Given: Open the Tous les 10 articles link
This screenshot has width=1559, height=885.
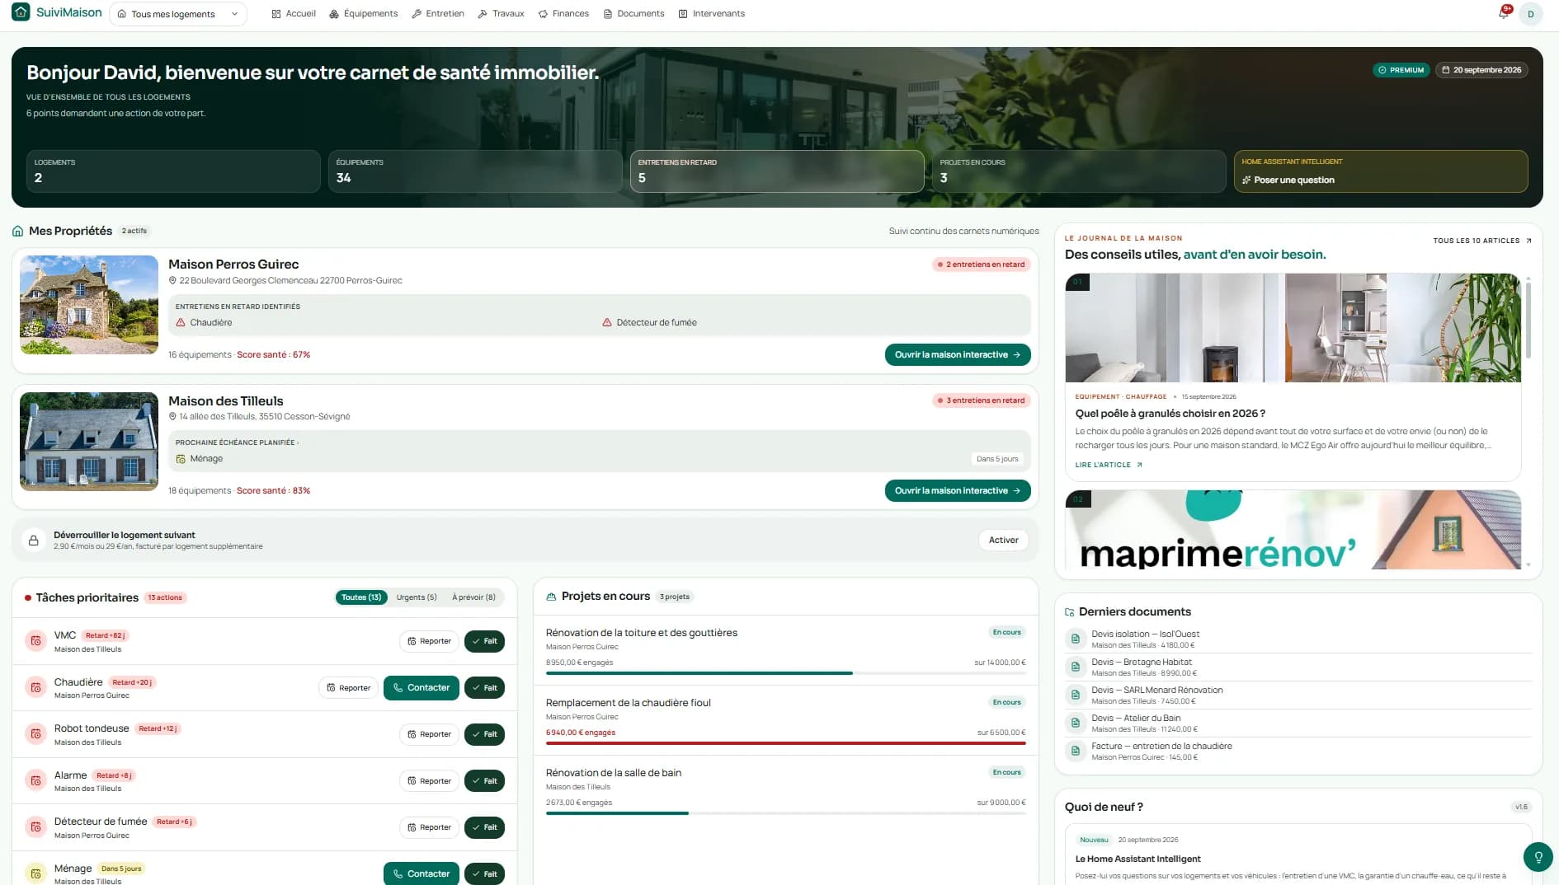Looking at the screenshot, I should 1482,241.
